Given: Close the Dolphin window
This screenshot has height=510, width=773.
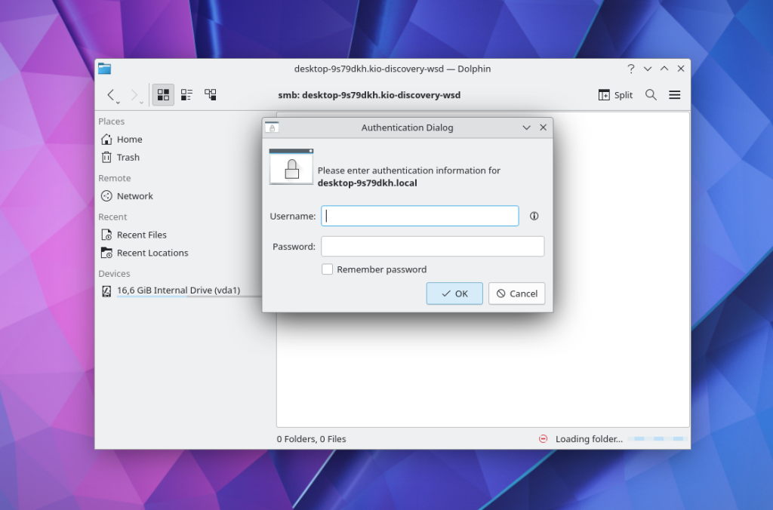Looking at the screenshot, I should click(x=681, y=69).
